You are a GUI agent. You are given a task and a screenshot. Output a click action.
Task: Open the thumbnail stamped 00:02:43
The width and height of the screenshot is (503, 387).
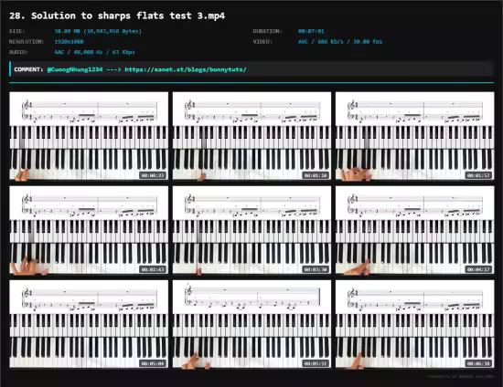[89, 230]
